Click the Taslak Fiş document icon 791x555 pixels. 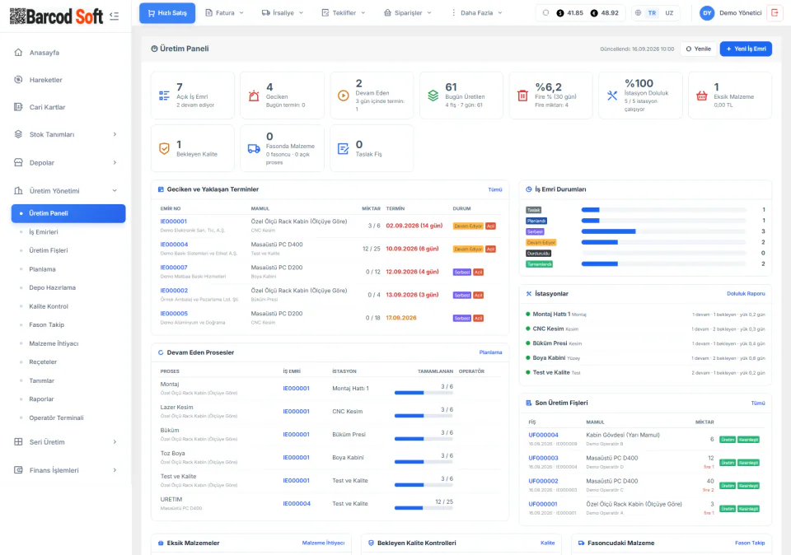click(343, 149)
